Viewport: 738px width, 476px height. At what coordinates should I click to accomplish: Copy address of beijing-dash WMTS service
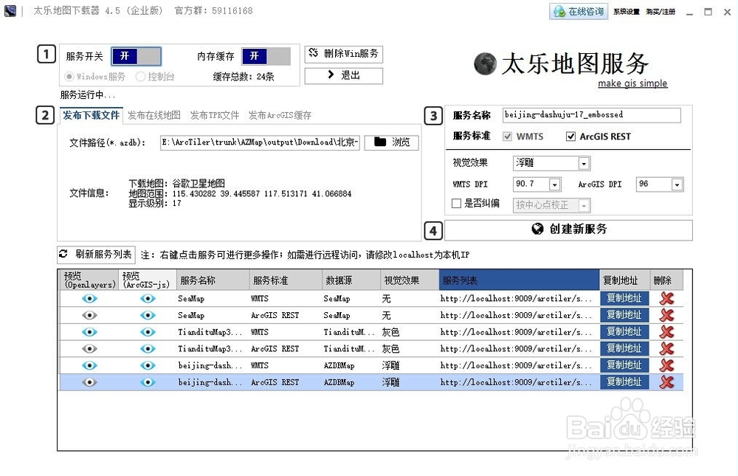(624, 365)
